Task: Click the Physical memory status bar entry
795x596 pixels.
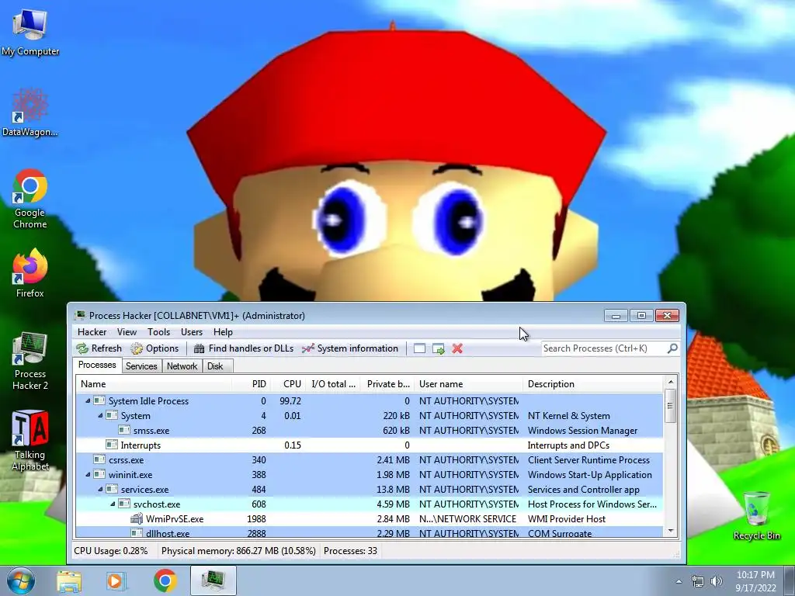Action: [238, 551]
